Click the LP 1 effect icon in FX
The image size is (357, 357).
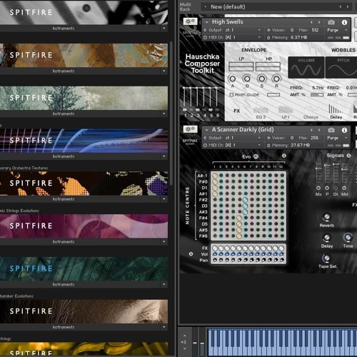tap(286, 110)
